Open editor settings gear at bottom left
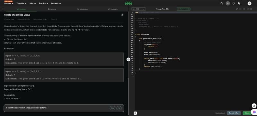The image size is (257, 116). (x=135, y=113)
